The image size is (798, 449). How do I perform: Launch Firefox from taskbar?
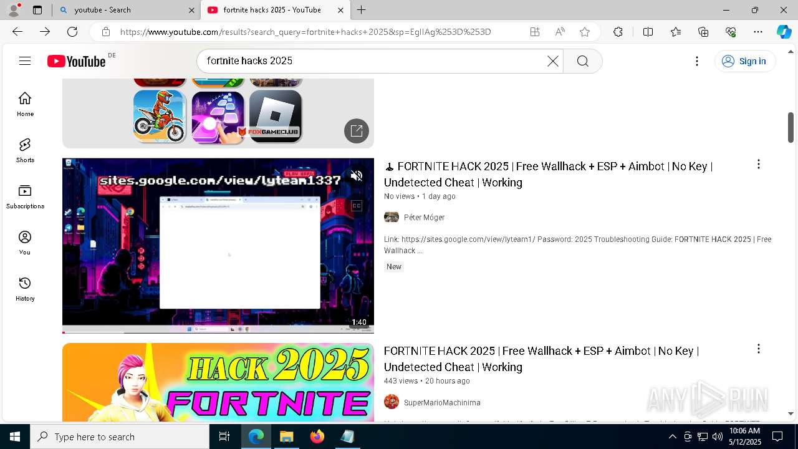(x=317, y=437)
